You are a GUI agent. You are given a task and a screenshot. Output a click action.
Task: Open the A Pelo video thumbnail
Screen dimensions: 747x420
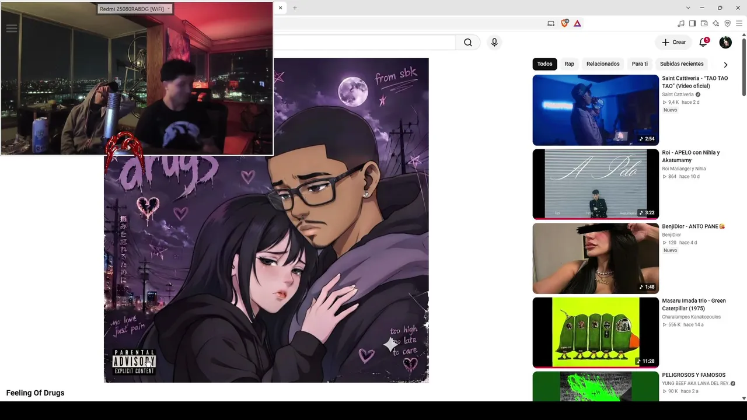pos(595,184)
